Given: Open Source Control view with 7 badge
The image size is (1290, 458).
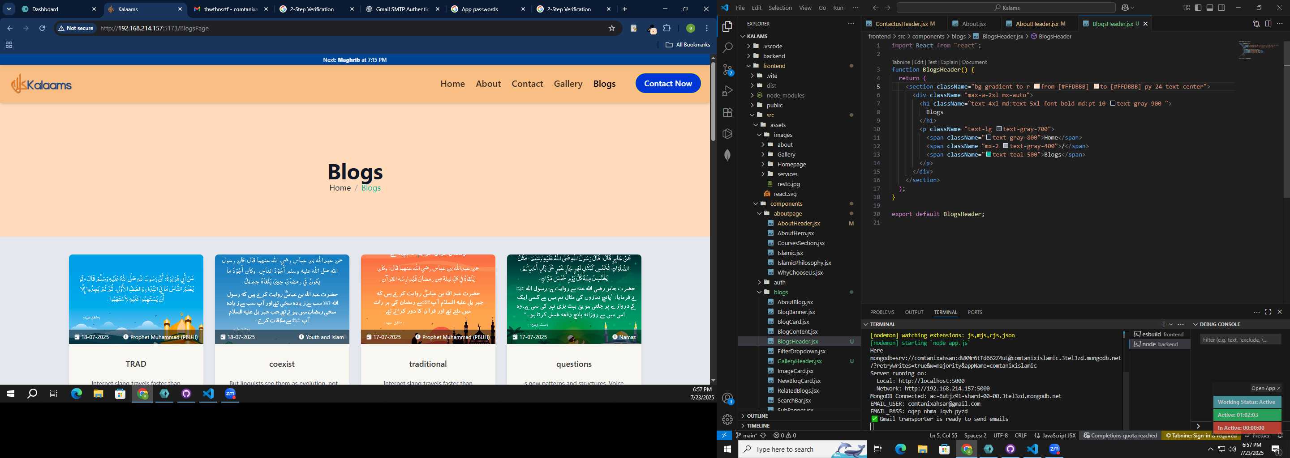Looking at the screenshot, I should [727, 69].
